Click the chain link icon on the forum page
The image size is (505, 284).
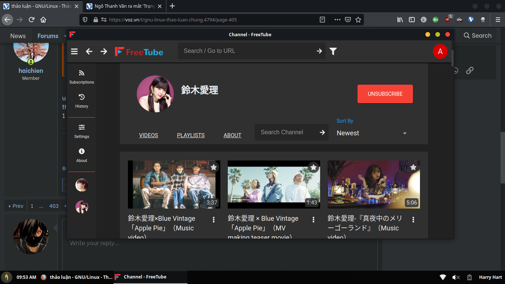click(470, 70)
